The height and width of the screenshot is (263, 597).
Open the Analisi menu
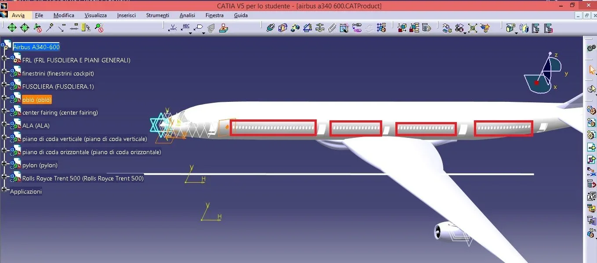[187, 15]
